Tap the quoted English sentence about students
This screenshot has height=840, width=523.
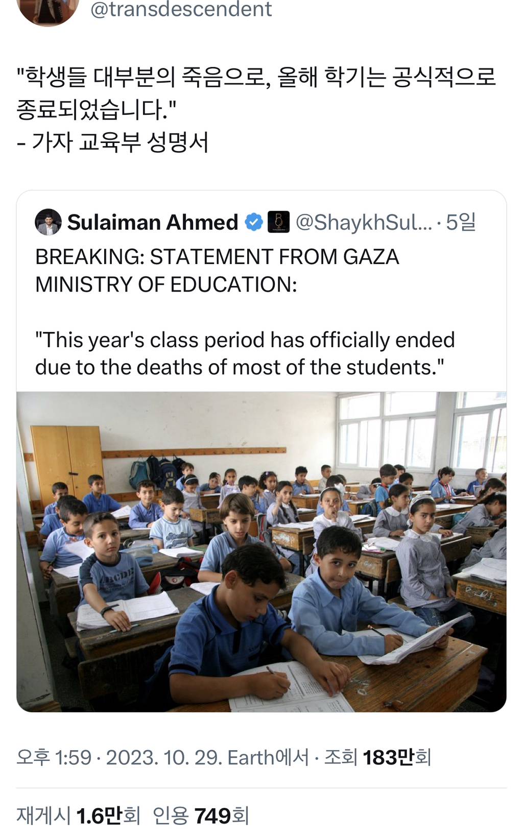[x=245, y=353]
